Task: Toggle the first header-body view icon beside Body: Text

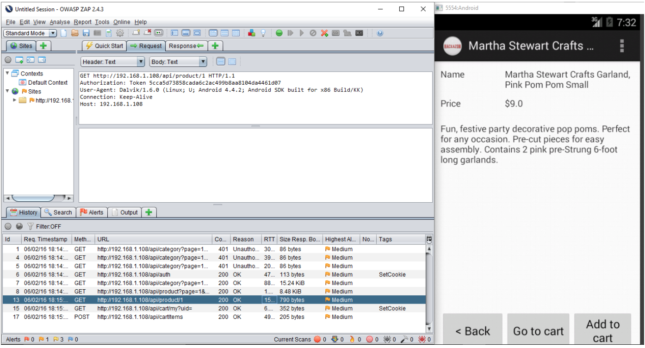Action: (221, 62)
